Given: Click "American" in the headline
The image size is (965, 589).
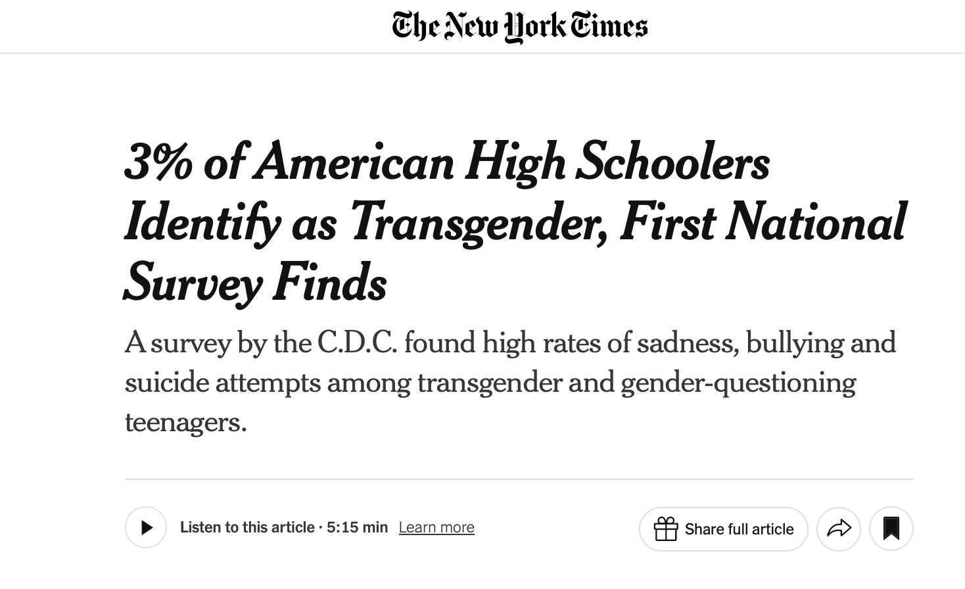Looking at the screenshot, I should 354,162.
